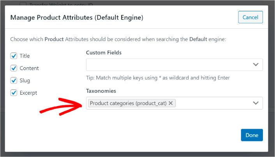Expand the Custom Fields dropdown arrow

(256, 65)
